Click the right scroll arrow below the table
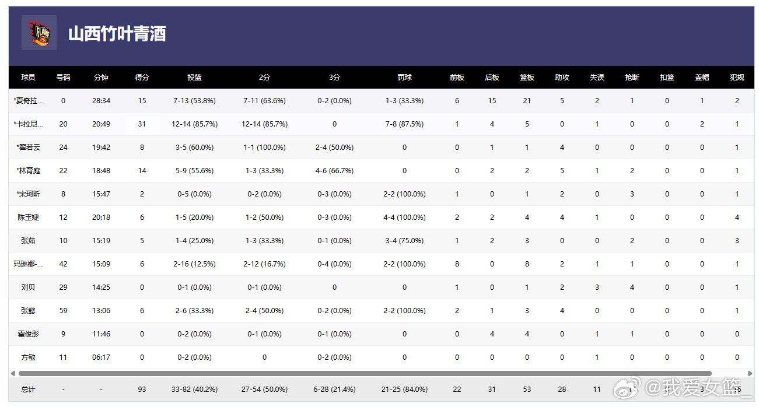The height and width of the screenshot is (407, 759). 750,373
